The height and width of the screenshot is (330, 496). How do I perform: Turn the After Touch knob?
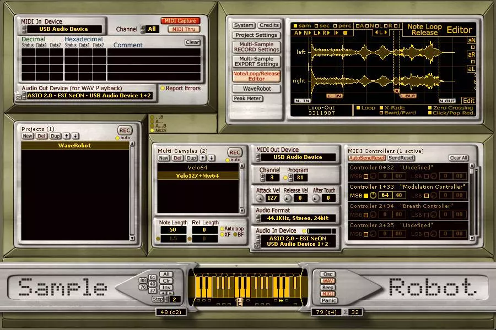(315, 199)
